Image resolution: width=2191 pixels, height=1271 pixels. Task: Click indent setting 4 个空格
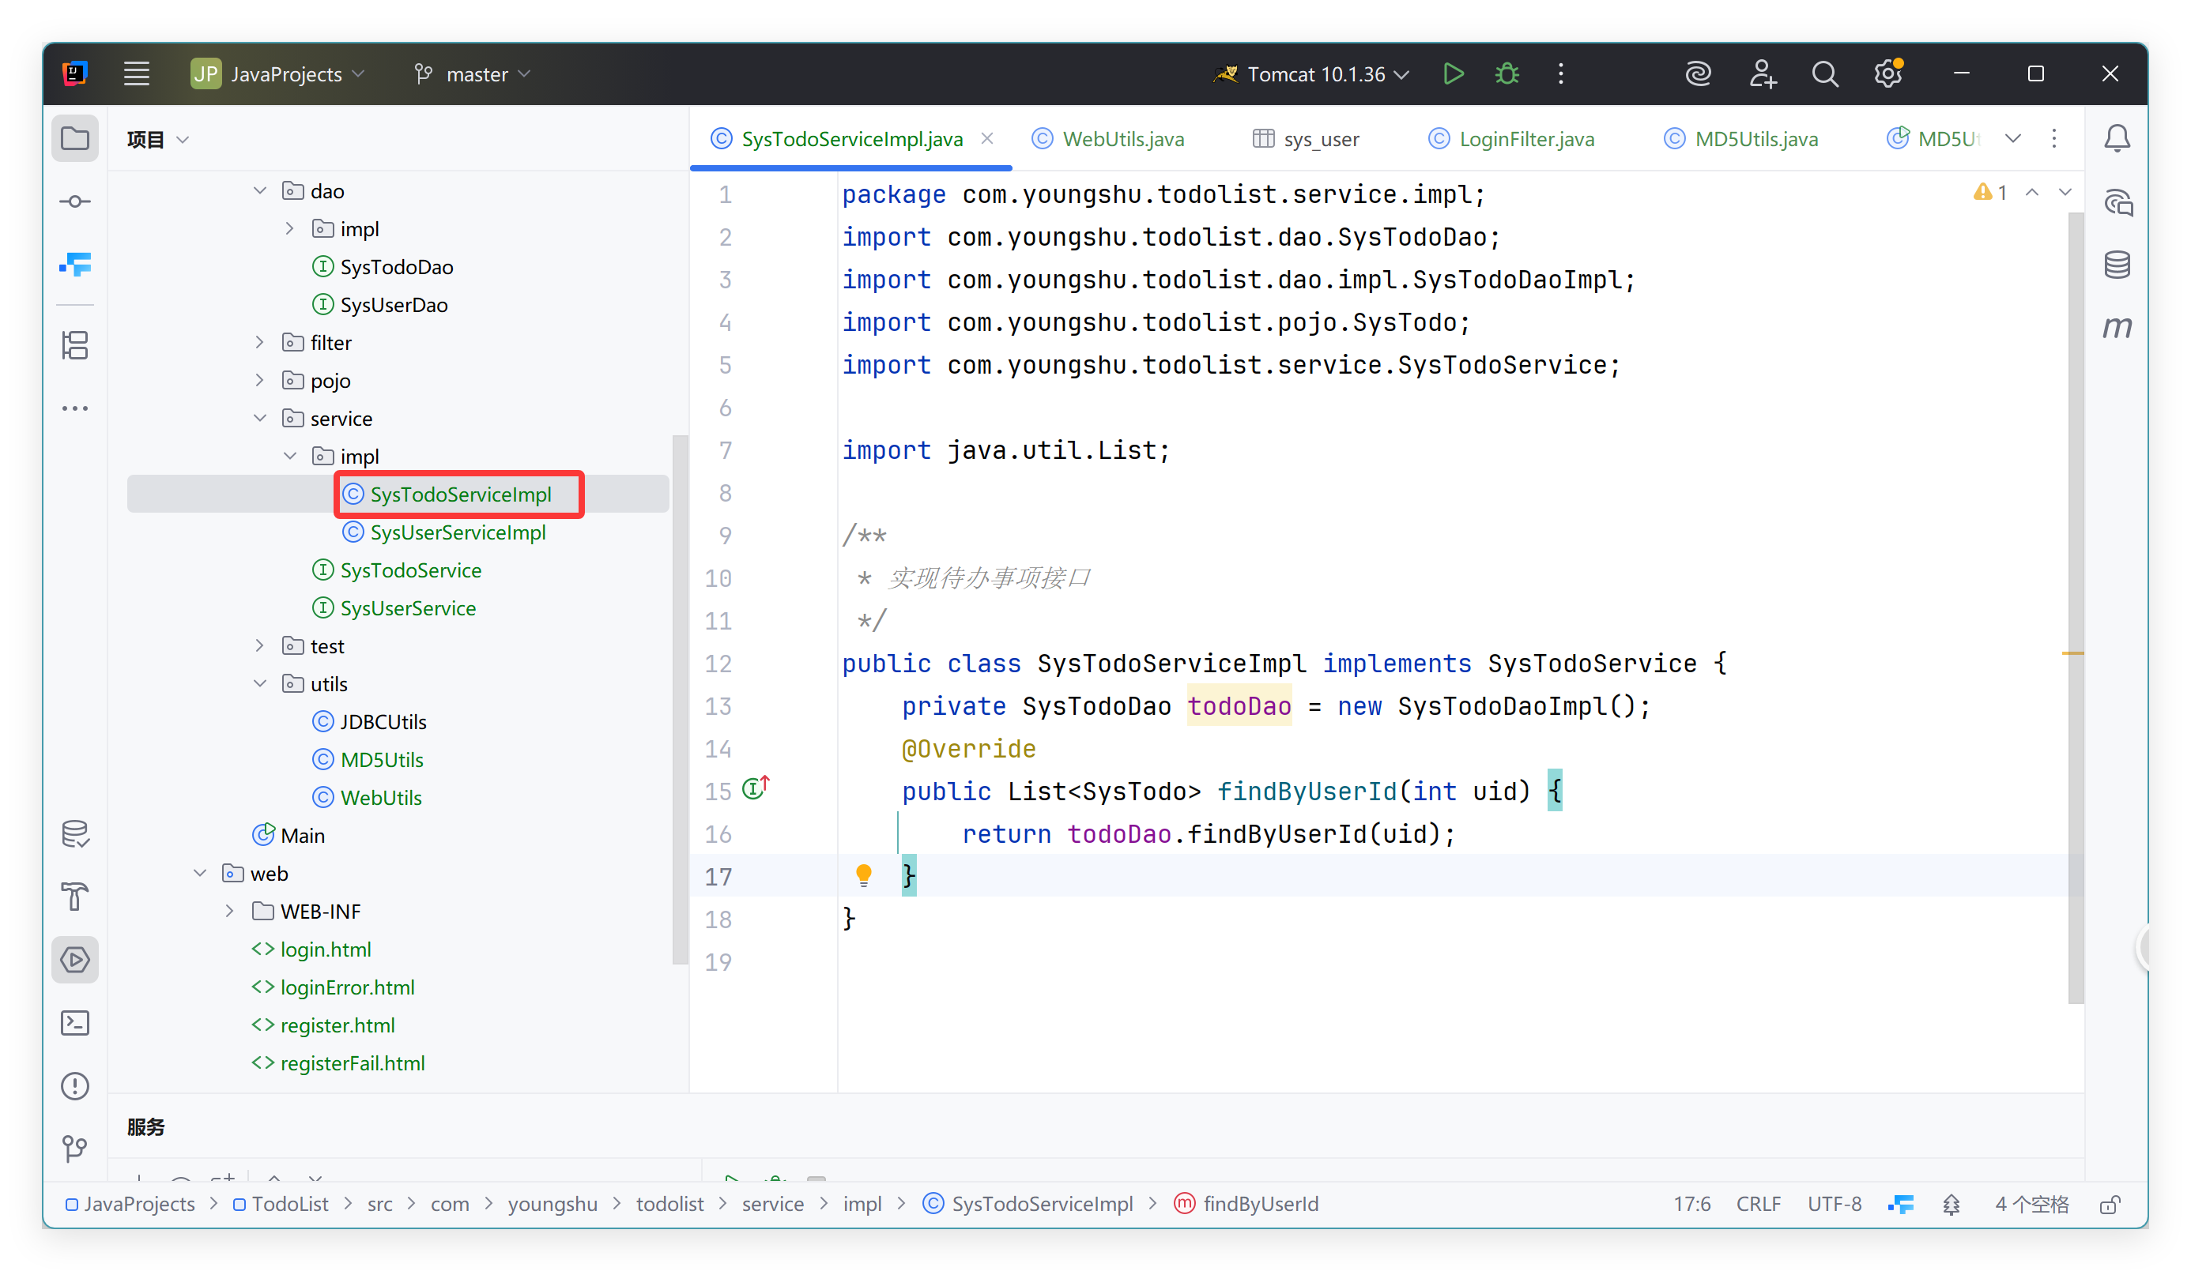[x=2032, y=1204]
